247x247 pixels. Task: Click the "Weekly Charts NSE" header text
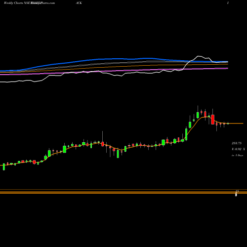pos(17,3)
